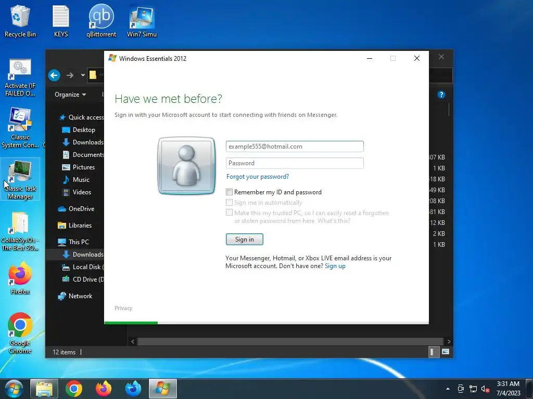This screenshot has width=533, height=399.
Task: Click the Explorer horizontal scrollbar track
Action: tap(290, 341)
